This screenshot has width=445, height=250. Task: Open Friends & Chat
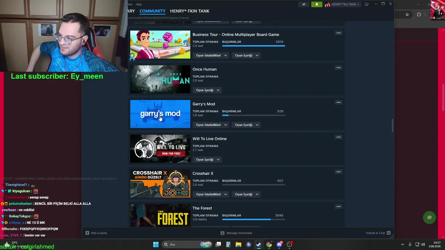378,233
